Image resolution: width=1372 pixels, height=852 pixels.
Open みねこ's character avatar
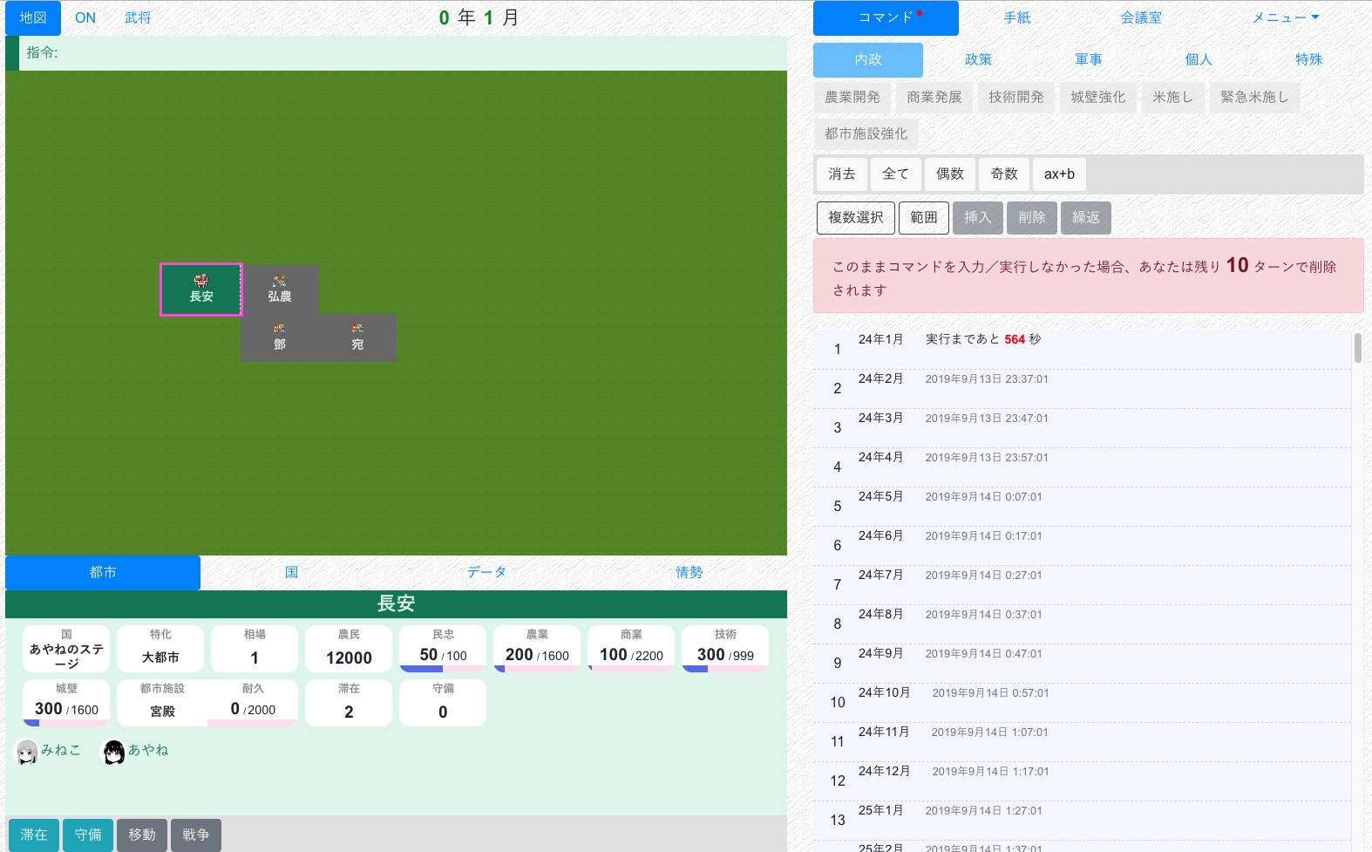pos(27,751)
